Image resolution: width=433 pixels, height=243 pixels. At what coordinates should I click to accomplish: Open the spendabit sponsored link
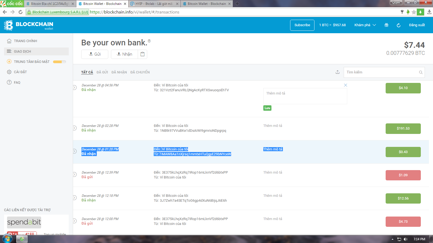pos(24,222)
